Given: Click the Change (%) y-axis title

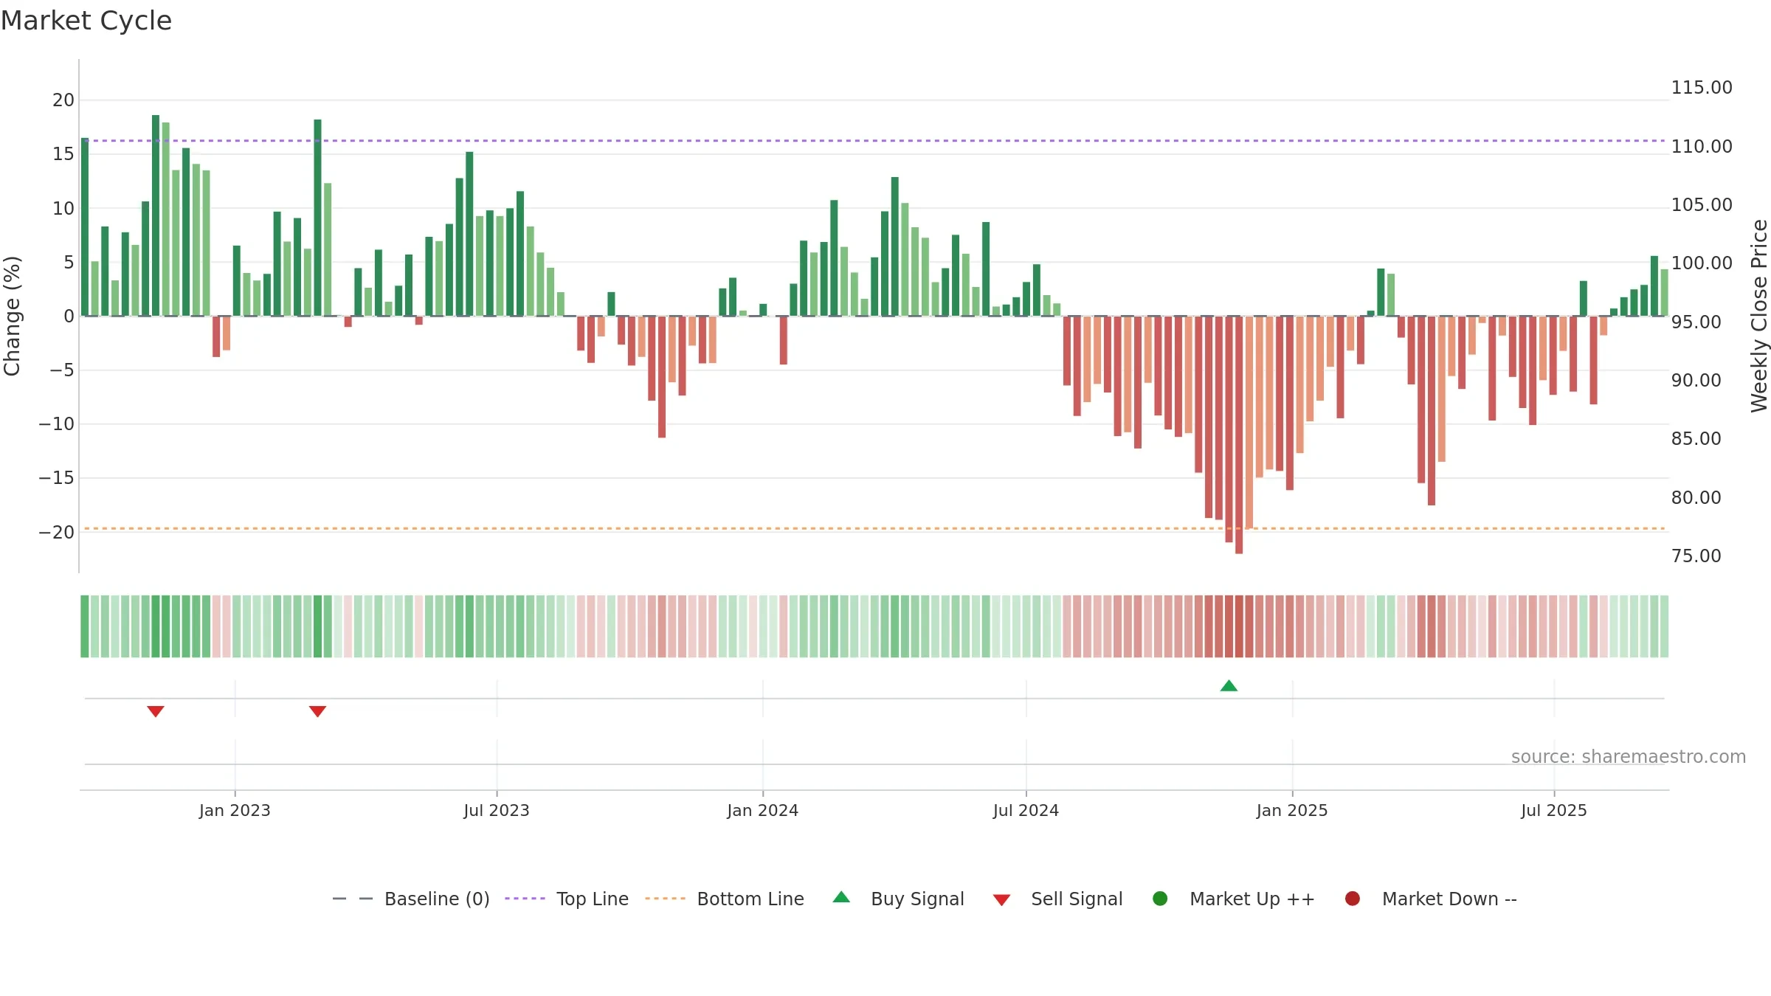Looking at the screenshot, I should (12, 316).
